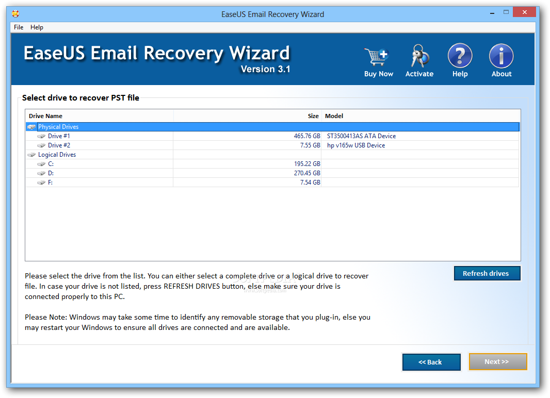Open the About info icon
Image resolution: width=550 pixels, height=398 pixels.
coord(502,56)
